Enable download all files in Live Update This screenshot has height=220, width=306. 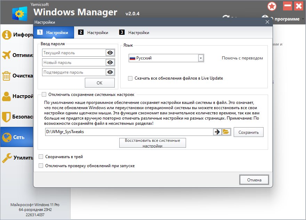click(x=130, y=78)
